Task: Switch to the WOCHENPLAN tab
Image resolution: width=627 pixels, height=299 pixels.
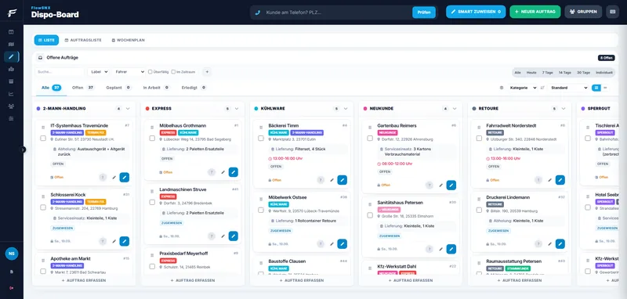Action: [128, 41]
